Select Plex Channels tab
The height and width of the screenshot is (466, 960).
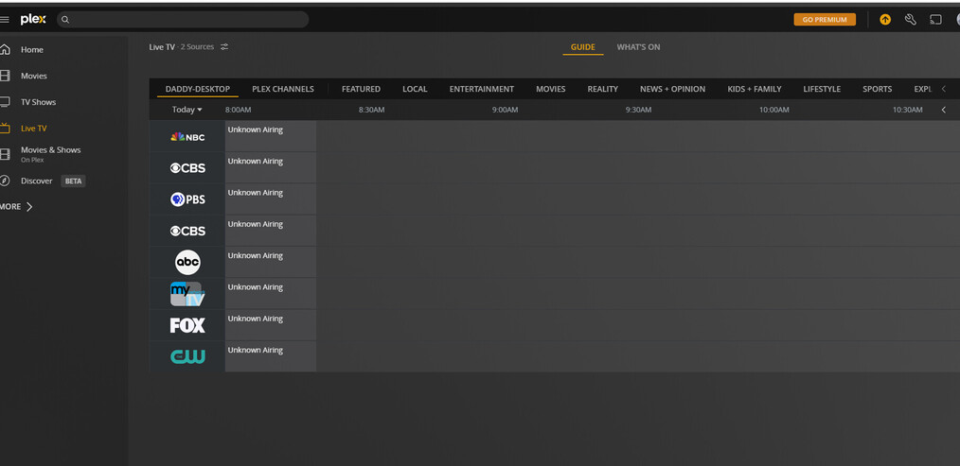pos(283,89)
